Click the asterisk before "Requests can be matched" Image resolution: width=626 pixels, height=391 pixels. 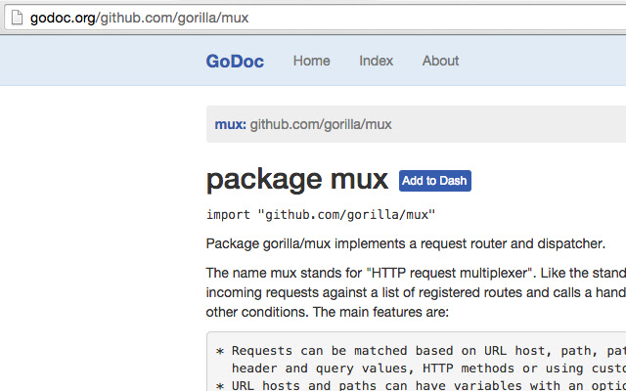click(x=220, y=351)
